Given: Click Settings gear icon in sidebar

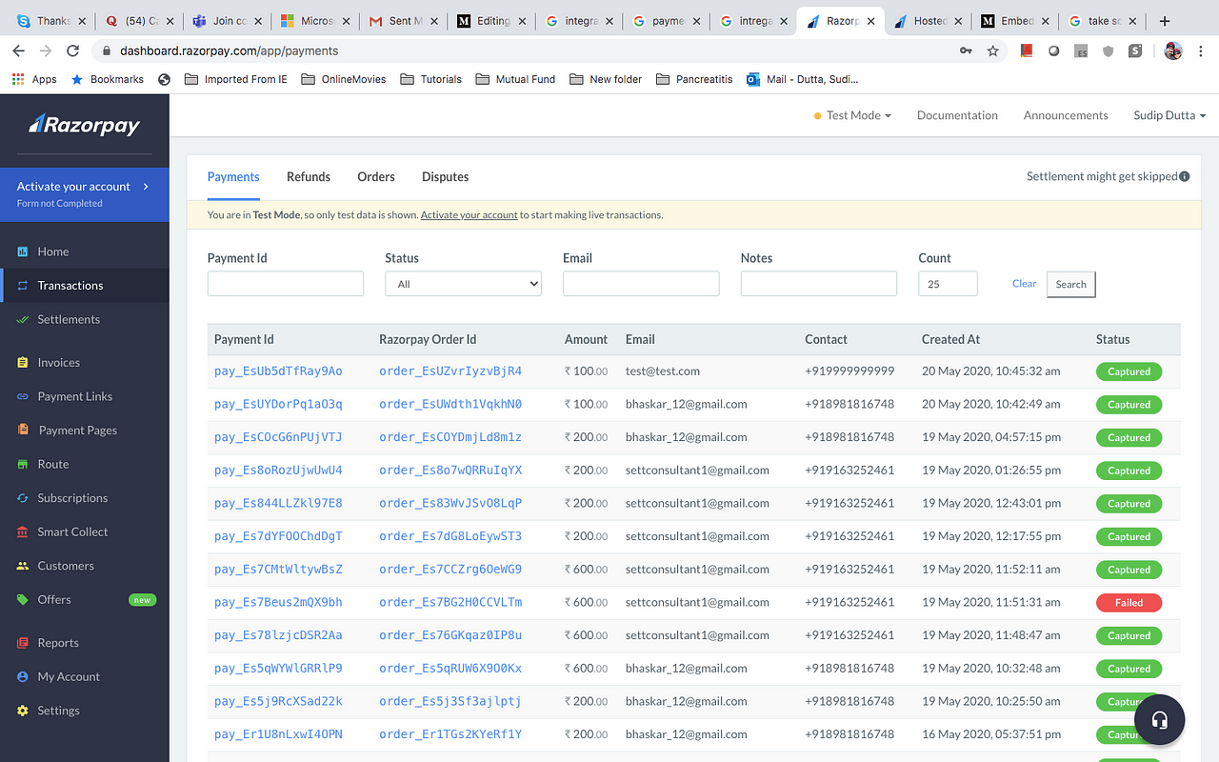Looking at the screenshot, I should point(22,711).
